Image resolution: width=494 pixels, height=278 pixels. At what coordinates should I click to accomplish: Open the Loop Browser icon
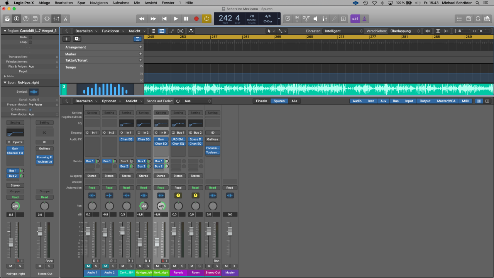tap(478, 19)
